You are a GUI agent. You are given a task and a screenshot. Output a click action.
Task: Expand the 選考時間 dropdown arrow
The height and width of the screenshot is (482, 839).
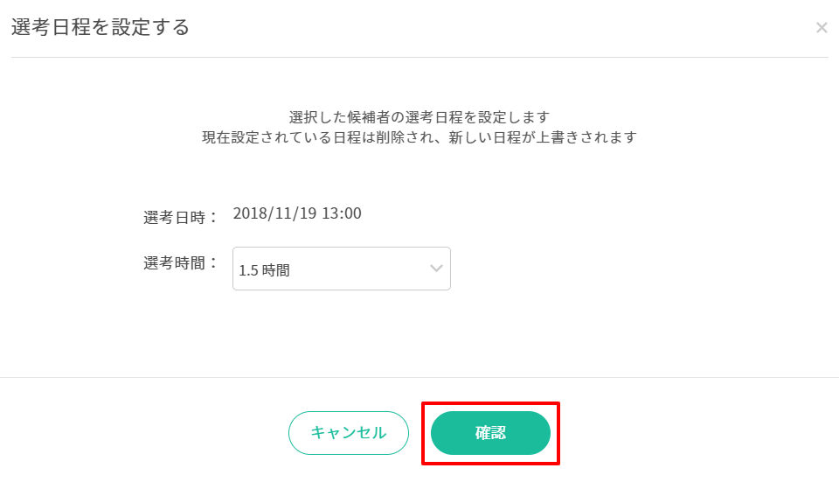pos(437,269)
